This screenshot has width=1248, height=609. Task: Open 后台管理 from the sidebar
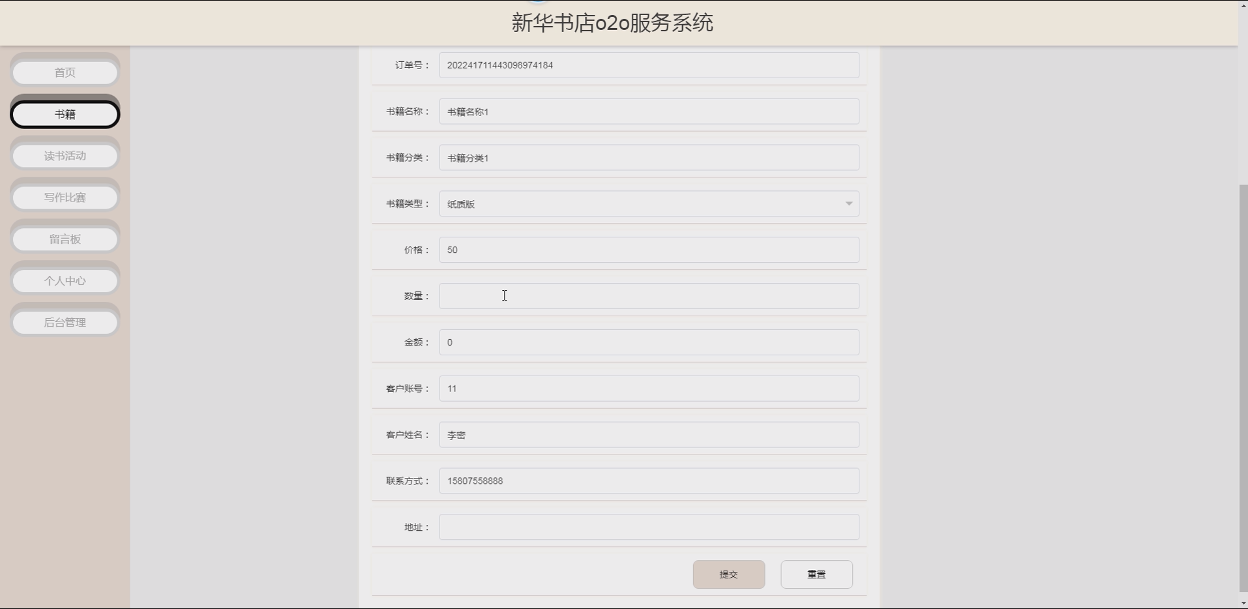click(65, 323)
